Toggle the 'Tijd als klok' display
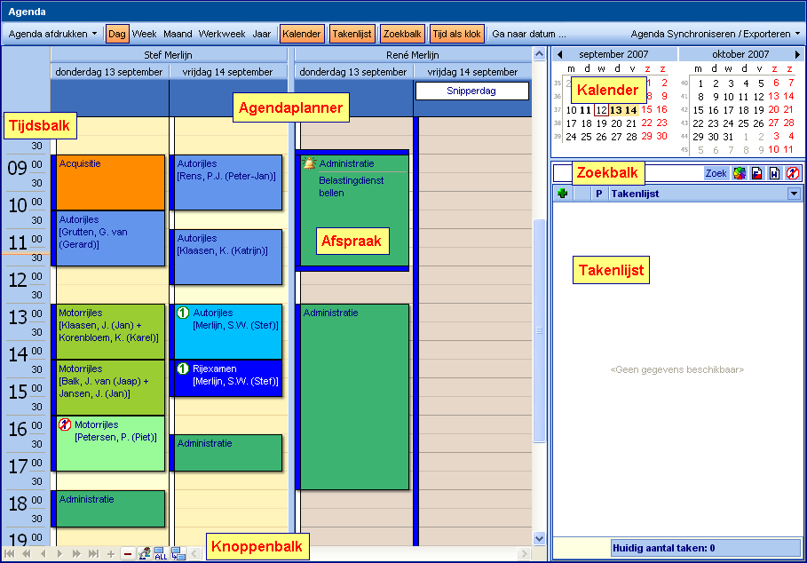 (456, 33)
